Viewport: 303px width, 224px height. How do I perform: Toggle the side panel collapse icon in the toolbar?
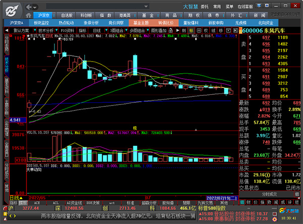click(235, 30)
